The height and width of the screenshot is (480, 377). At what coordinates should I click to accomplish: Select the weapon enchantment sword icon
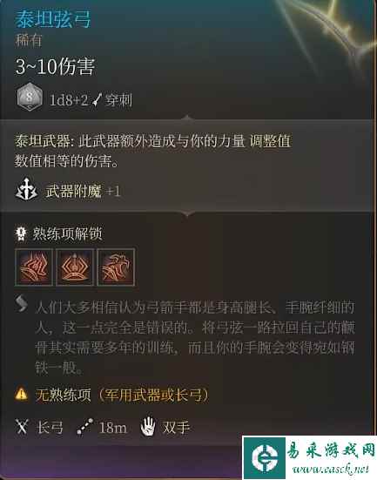(x=26, y=189)
